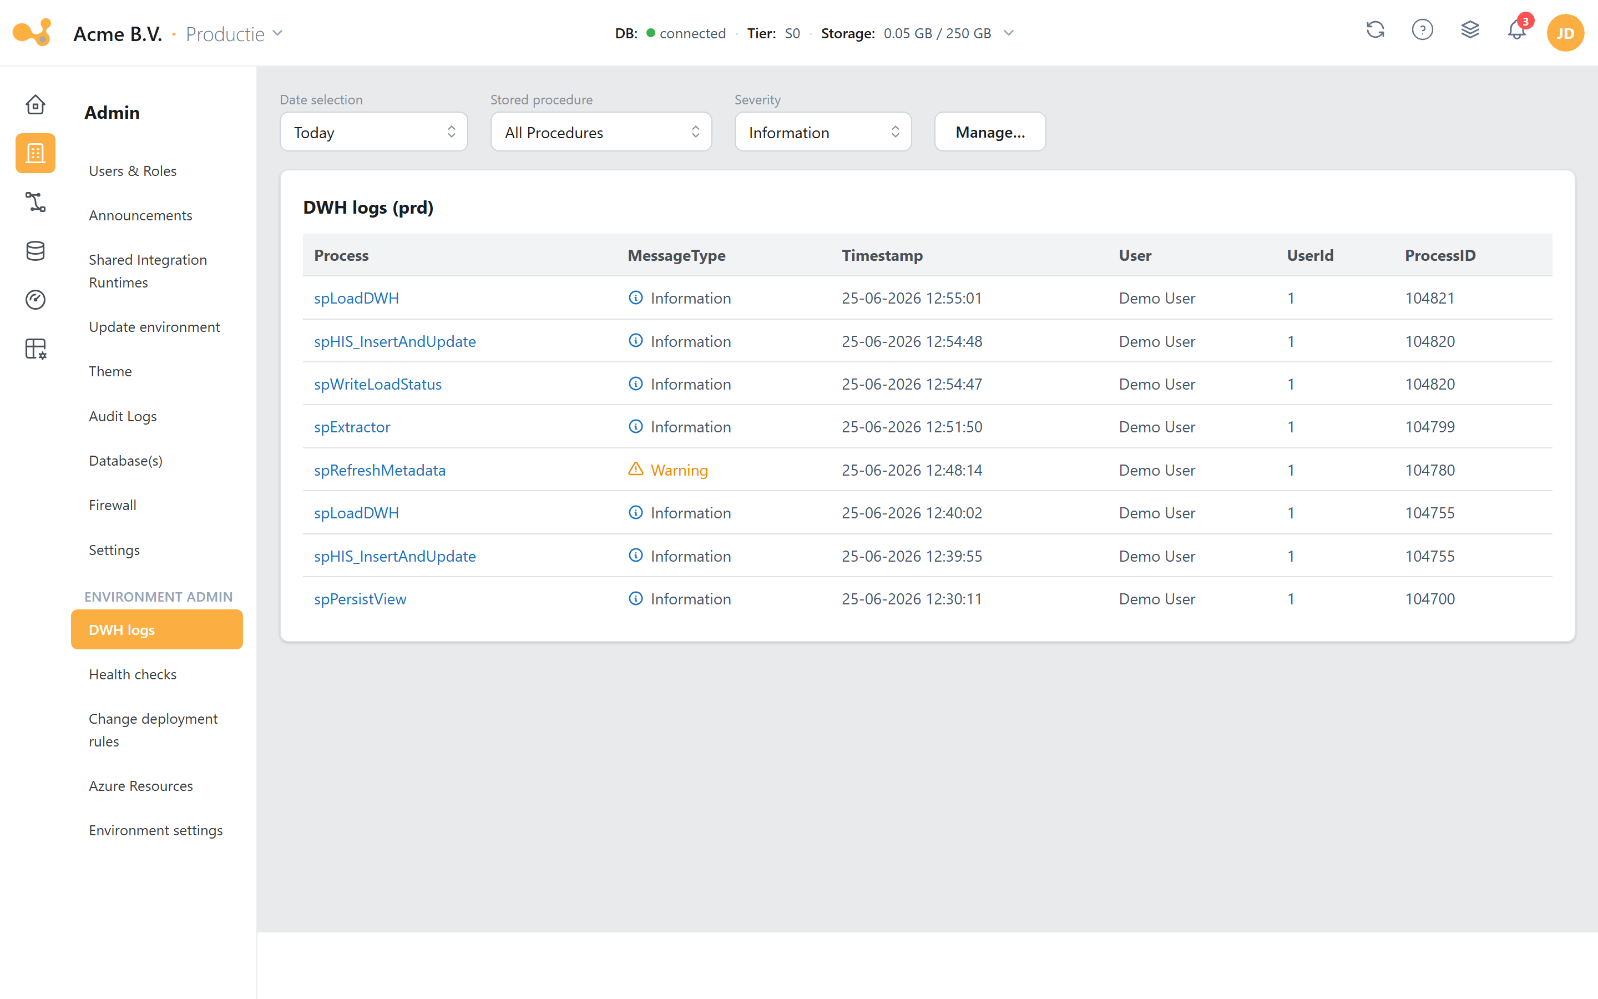Sort by ProcessID column header
The image size is (1598, 999).
pos(1440,255)
